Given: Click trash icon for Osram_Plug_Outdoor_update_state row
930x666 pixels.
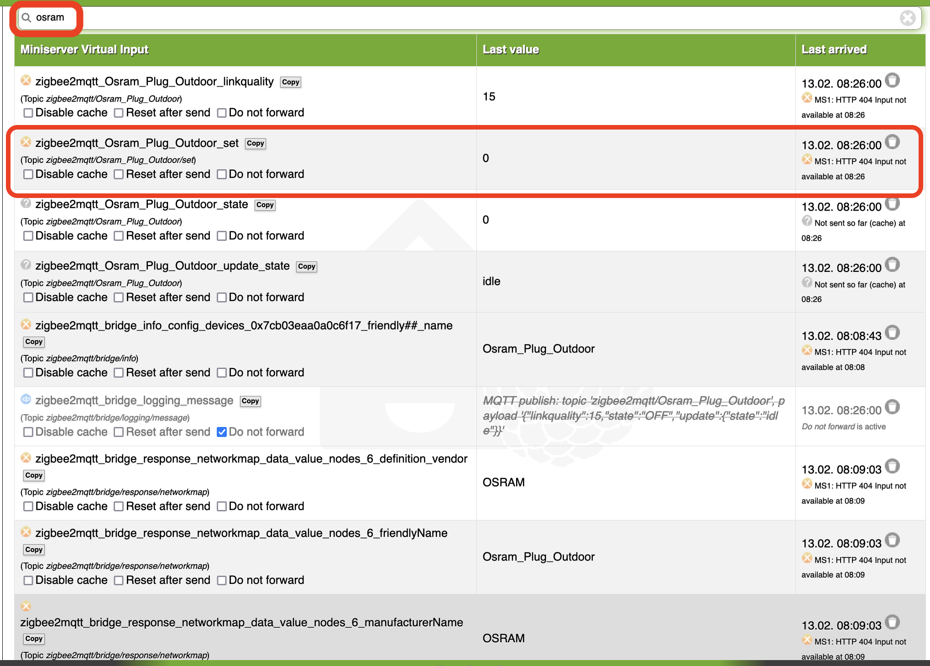Looking at the screenshot, I should pyautogui.click(x=892, y=265).
